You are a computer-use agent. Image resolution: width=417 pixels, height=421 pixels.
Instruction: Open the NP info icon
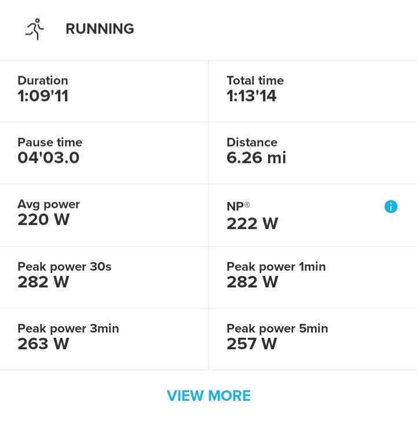[391, 206]
